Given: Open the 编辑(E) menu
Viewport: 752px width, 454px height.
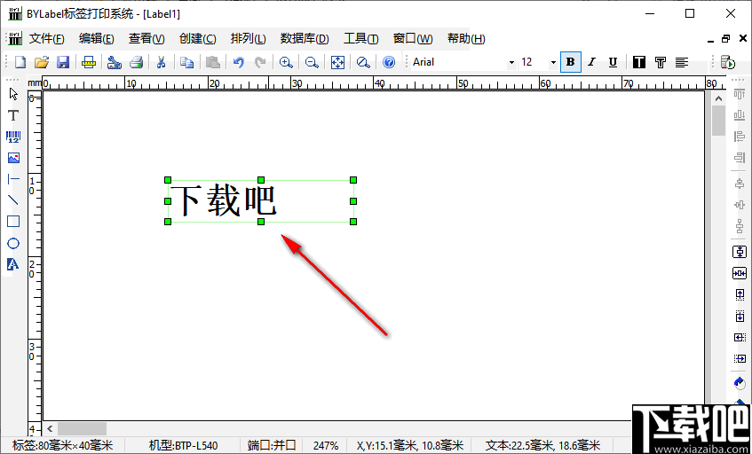Looking at the screenshot, I should click(x=97, y=39).
